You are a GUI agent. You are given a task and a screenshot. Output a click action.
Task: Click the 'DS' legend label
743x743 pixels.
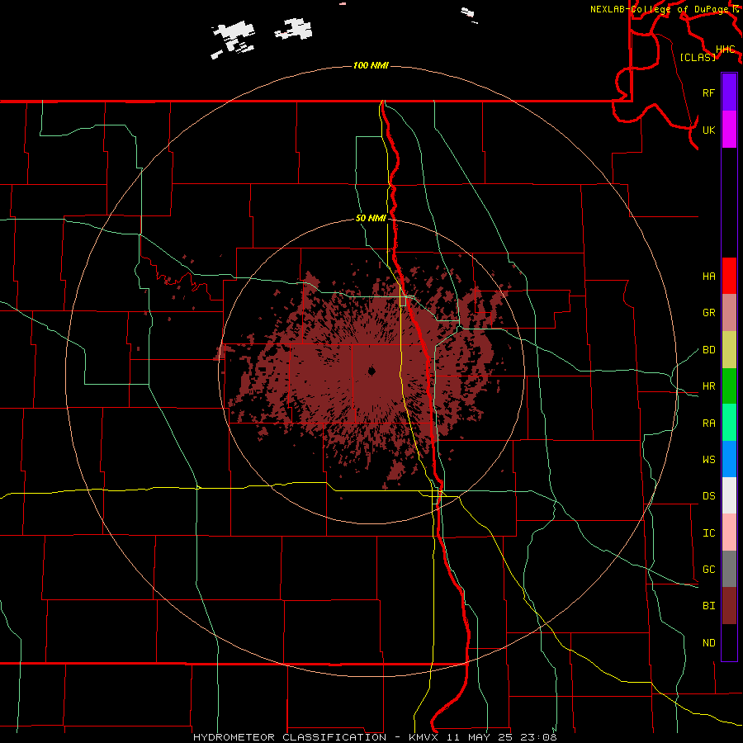[x=708, y=496]
